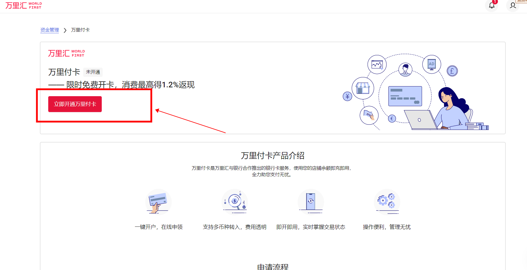Screen dimensions: 527x270
Task: Click the 立即开通万里付卡 button
Action: click(75, 104)
